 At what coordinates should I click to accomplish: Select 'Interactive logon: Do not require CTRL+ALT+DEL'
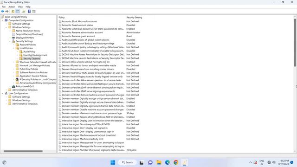tap(86, 124)
